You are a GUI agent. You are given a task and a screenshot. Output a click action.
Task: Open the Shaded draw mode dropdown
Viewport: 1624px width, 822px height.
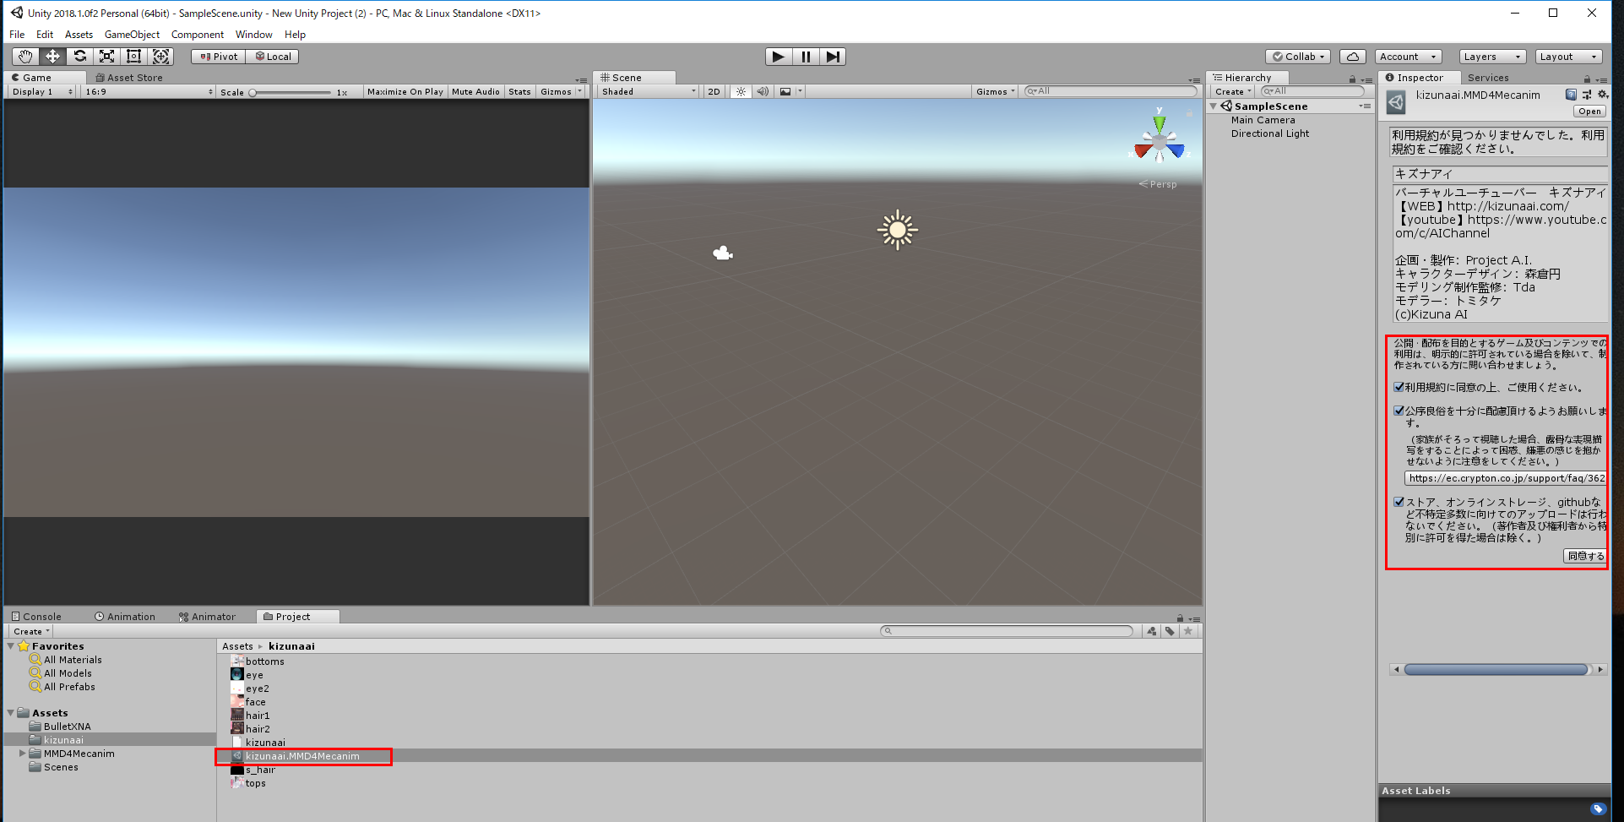tap(649, 91)
